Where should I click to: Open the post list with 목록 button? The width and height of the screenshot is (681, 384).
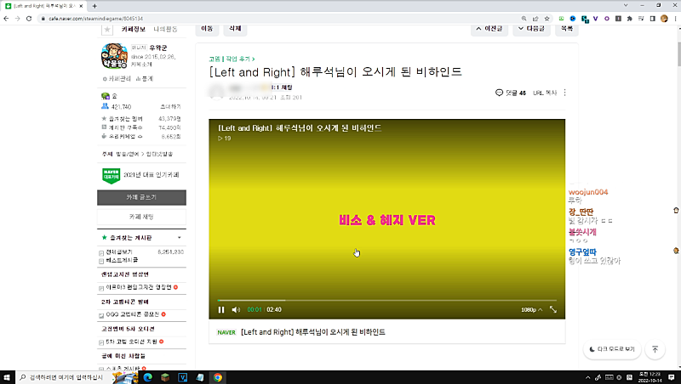[x=567, y=29]
